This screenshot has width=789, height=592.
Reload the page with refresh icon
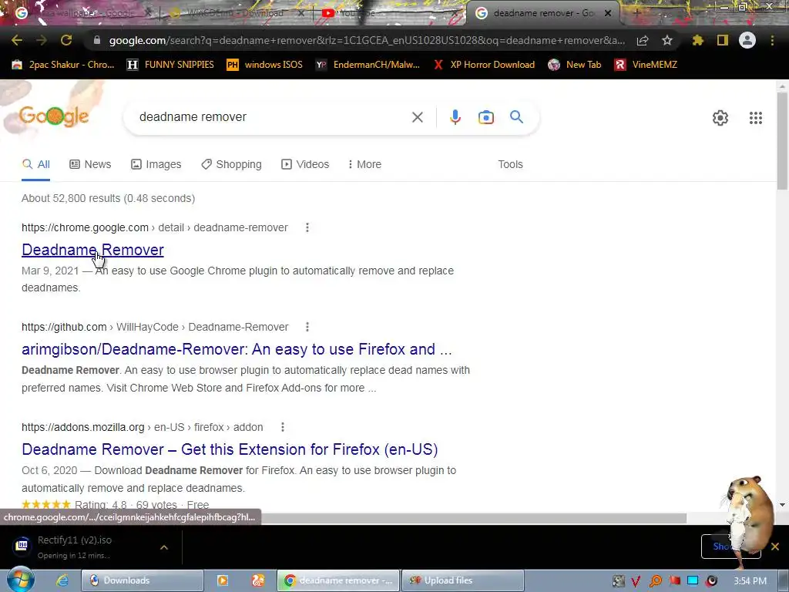click(66, 40)
